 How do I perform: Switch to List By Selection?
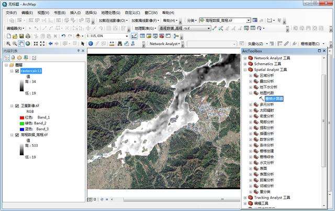click(26, 58)
